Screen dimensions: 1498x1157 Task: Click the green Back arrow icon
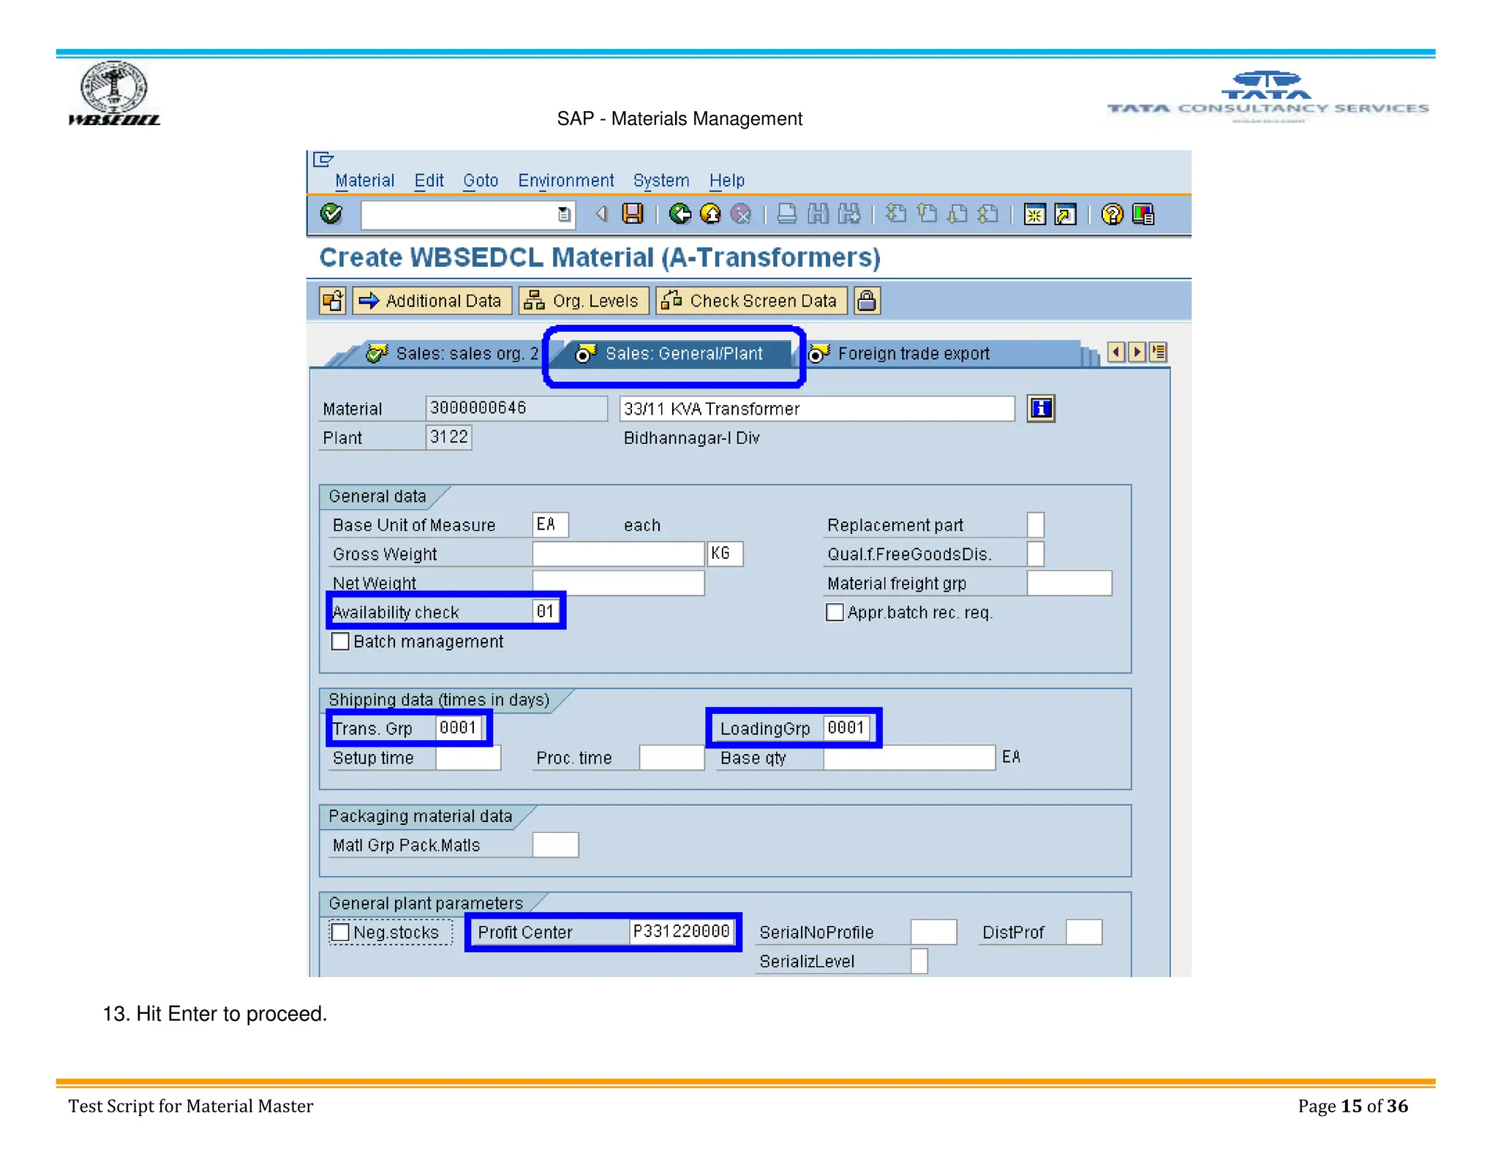point(680,214)
